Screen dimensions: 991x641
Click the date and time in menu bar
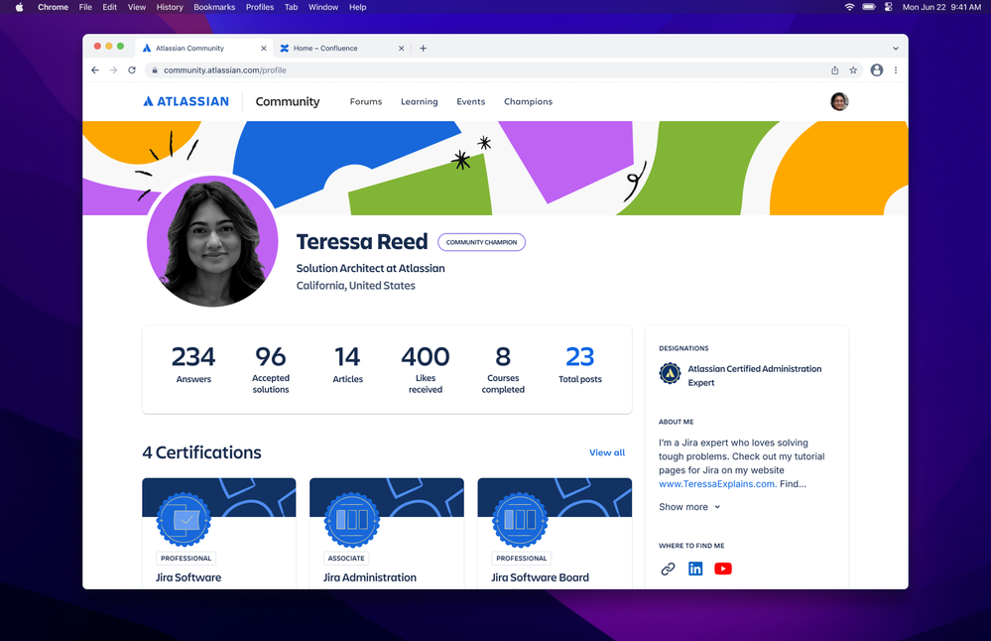(941, 7)
